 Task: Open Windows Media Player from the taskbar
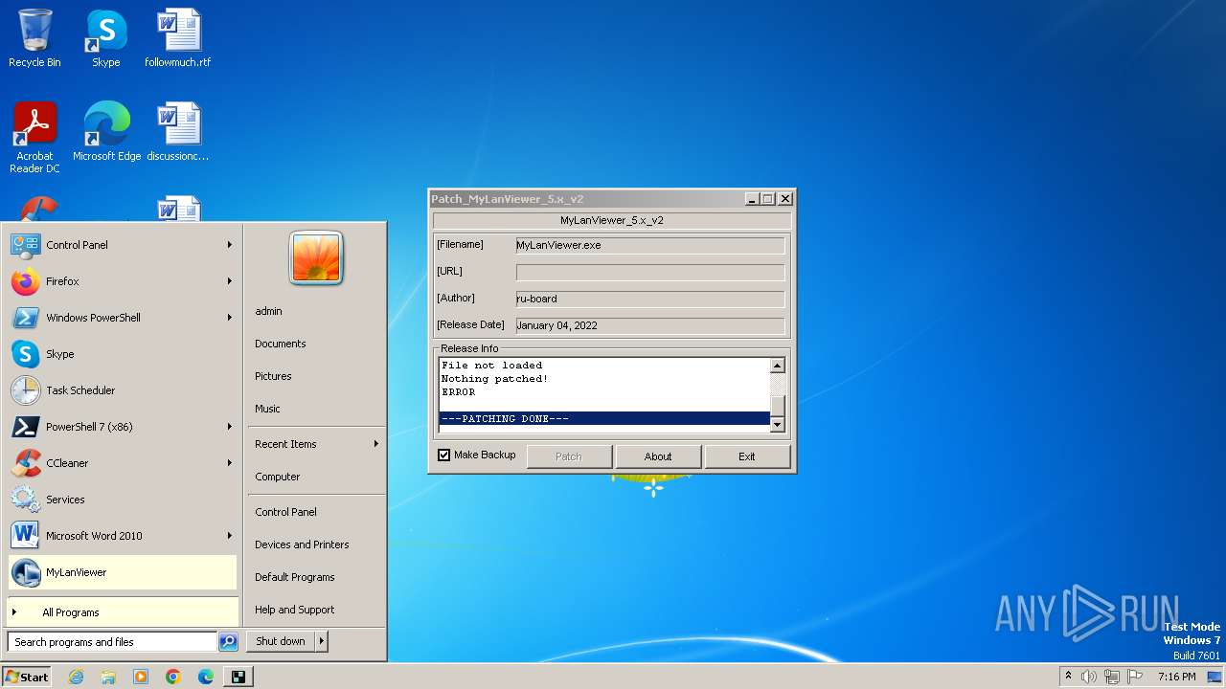[141, 677]
